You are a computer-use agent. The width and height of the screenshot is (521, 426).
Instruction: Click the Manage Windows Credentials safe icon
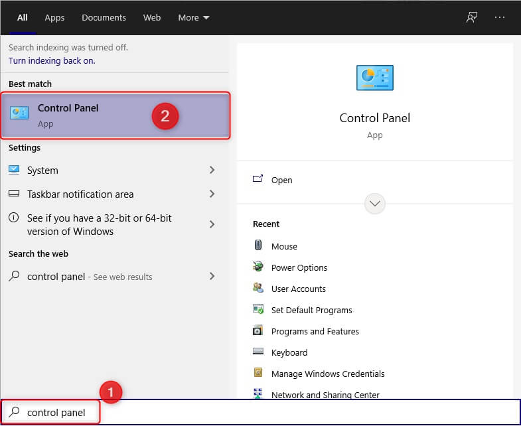pyautogui.click(x=258, y=373)
